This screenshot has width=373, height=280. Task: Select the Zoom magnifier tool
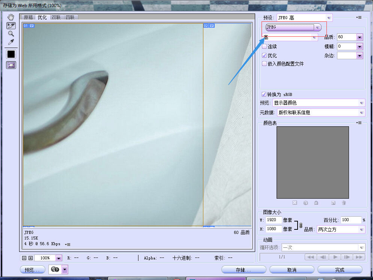click(11, 34)
